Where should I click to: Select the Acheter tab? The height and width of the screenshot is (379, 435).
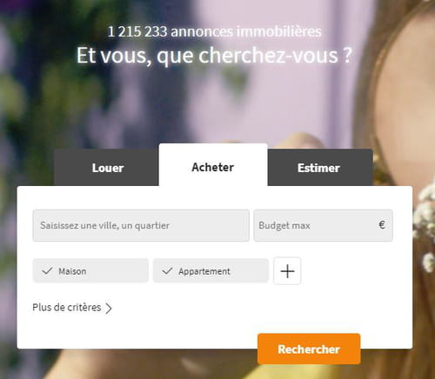click(213, 166)
